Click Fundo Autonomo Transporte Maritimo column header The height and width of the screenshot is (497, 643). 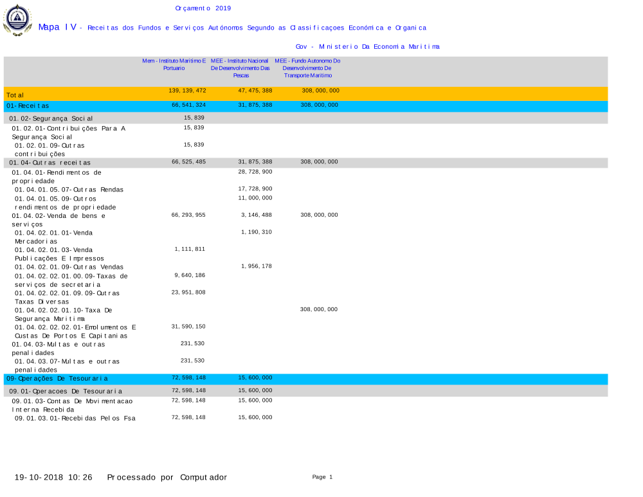pos(307,68)
